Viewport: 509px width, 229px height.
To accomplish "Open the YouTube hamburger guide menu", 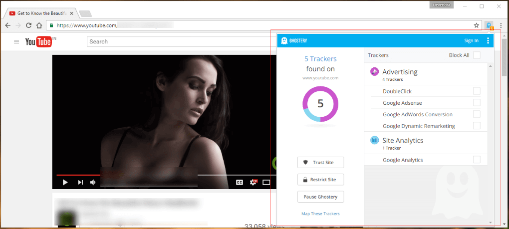I will point(16,41).
